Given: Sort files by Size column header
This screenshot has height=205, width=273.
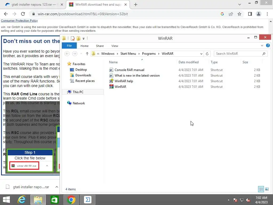Looking at the screenshot, I should tap(245, 62).
